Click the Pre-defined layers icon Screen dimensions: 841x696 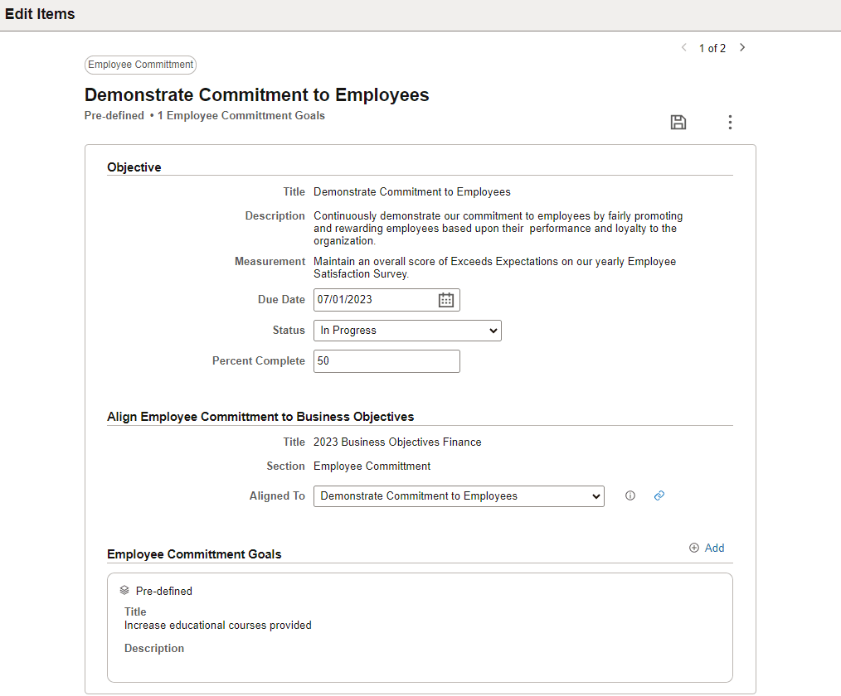point(124,590)
